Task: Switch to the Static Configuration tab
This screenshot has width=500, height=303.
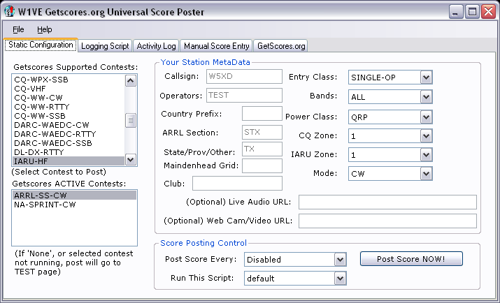Action: click(x=41, y=45)
